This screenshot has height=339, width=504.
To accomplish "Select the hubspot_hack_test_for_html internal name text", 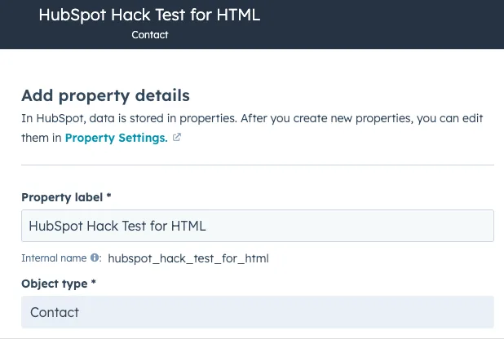I will tap(188, 258).
